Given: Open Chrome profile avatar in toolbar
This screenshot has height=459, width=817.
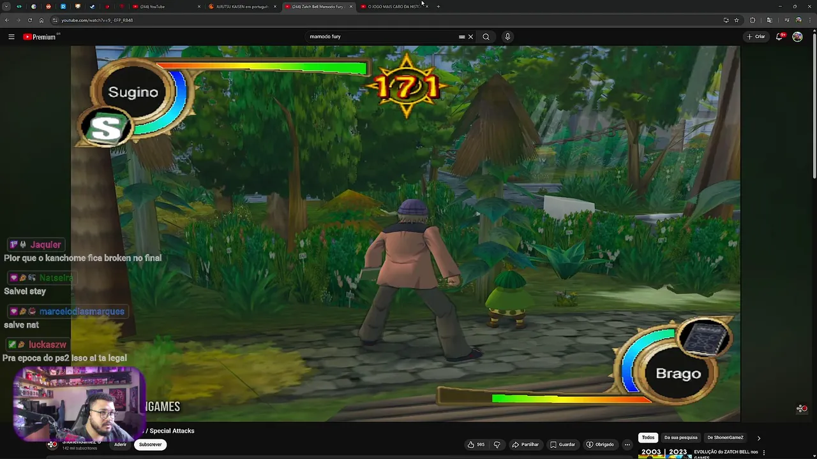Looking at the screenshot, I should (x=798, y=20).
